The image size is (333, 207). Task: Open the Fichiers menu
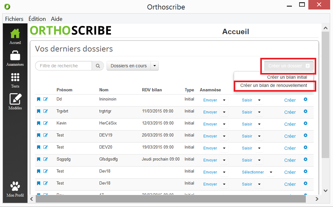14,19
